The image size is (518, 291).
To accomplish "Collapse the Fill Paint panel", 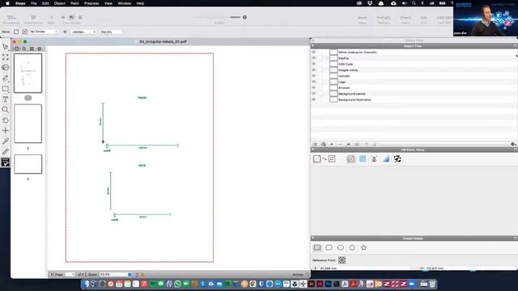I will click(x=313, y=150).
